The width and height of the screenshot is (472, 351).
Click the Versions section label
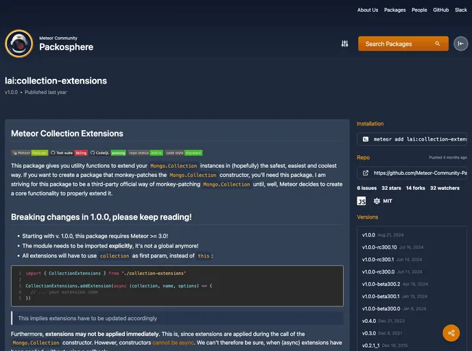tap(367, 217)
